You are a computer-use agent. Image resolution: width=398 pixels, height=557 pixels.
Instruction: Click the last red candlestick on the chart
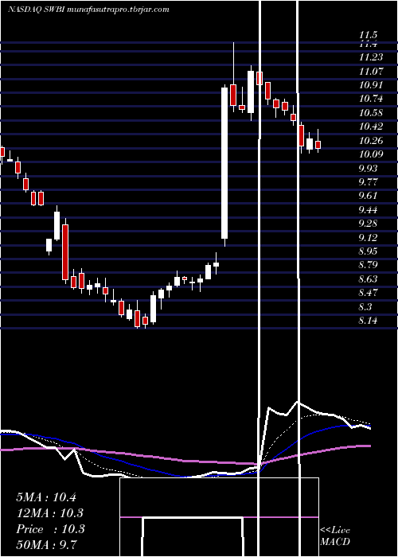[318, 145]
